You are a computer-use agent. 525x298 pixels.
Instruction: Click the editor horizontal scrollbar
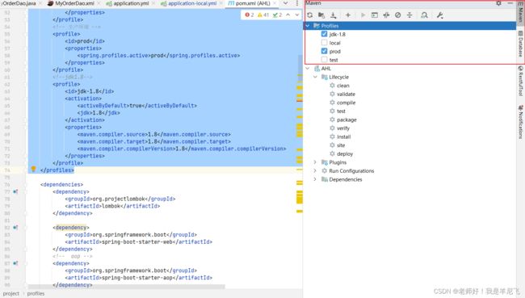coord(127,287)
